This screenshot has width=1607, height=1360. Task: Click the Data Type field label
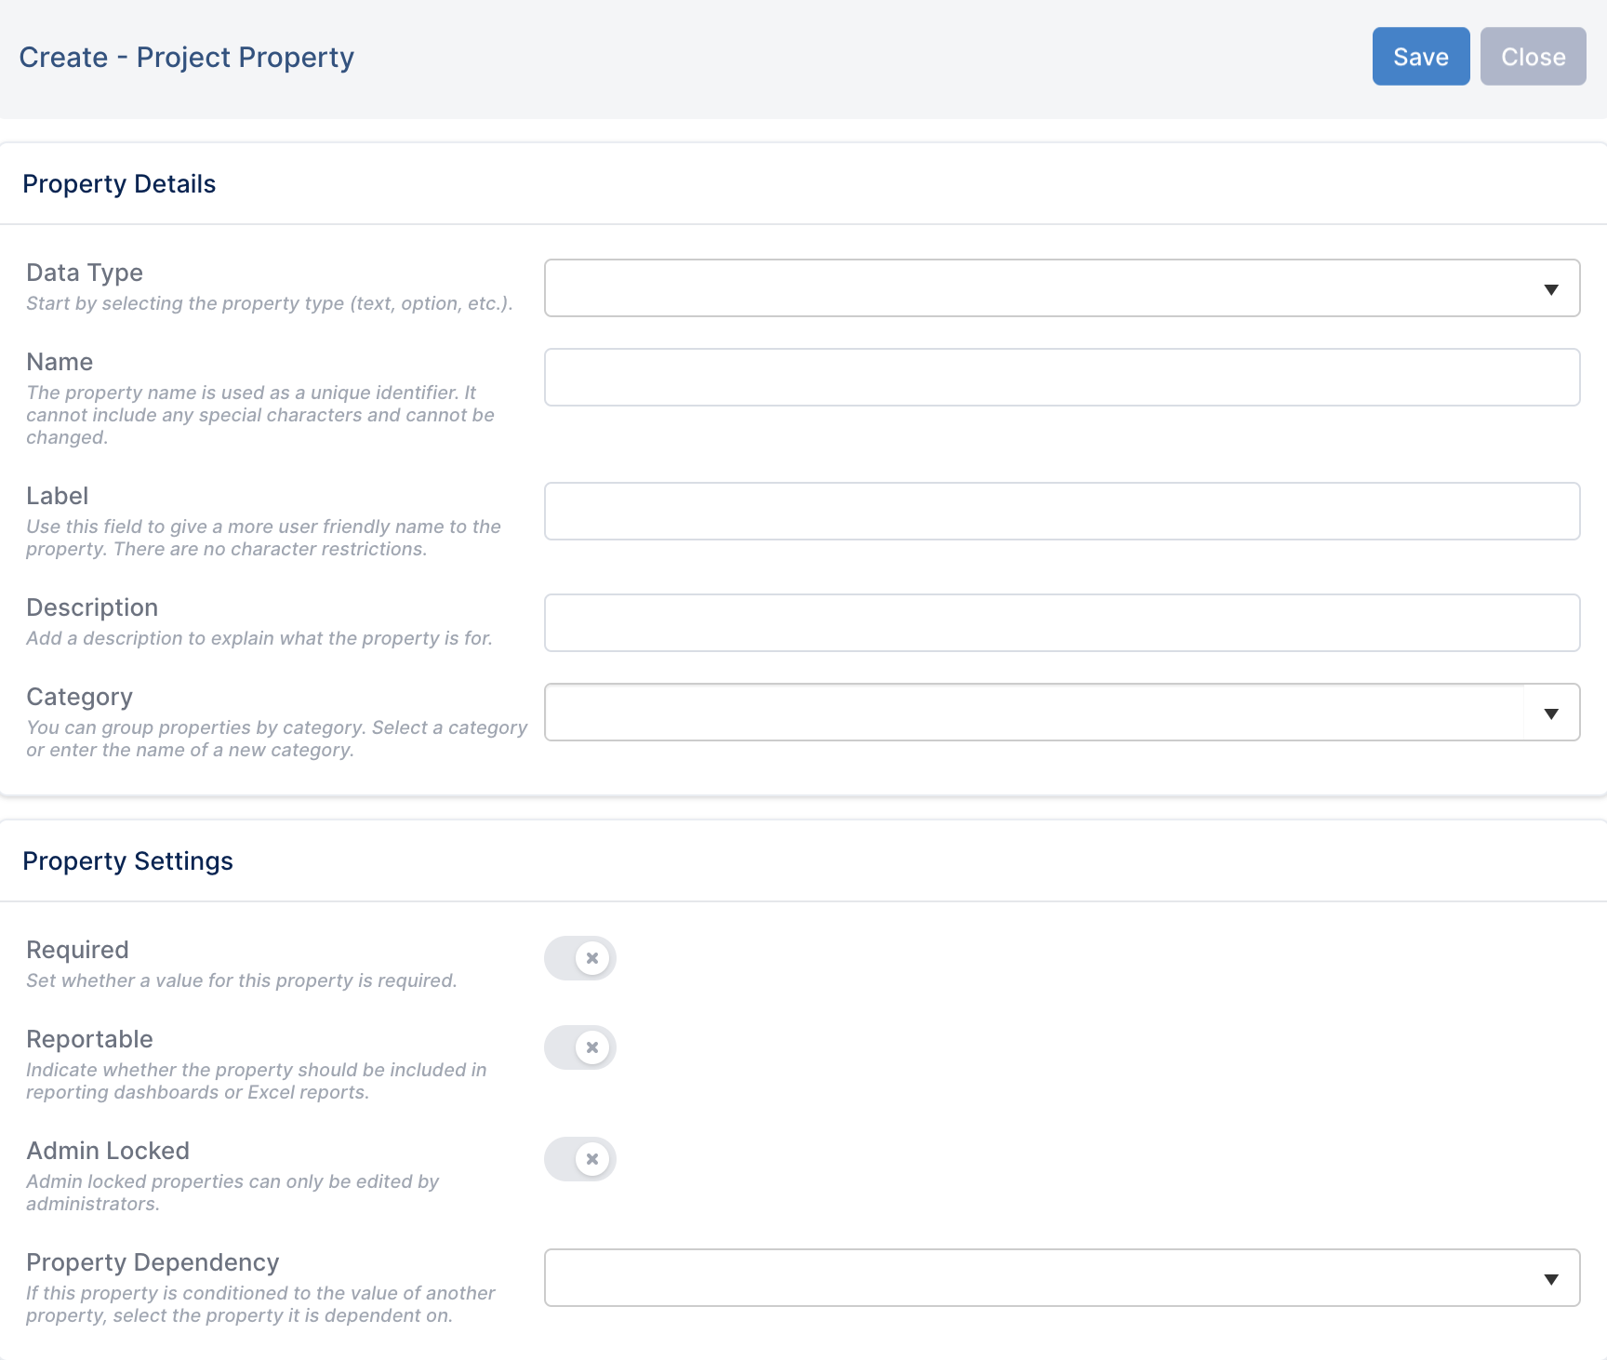85,273
